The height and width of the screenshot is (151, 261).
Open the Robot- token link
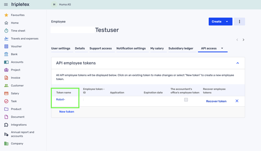coord(61,99)
